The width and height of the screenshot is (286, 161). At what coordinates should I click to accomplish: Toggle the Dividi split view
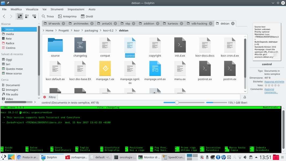click(87, 16)
